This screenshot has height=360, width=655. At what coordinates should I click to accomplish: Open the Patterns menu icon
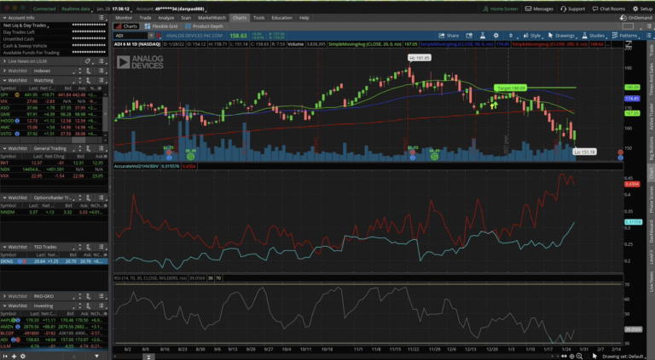[x=624, y=36]
